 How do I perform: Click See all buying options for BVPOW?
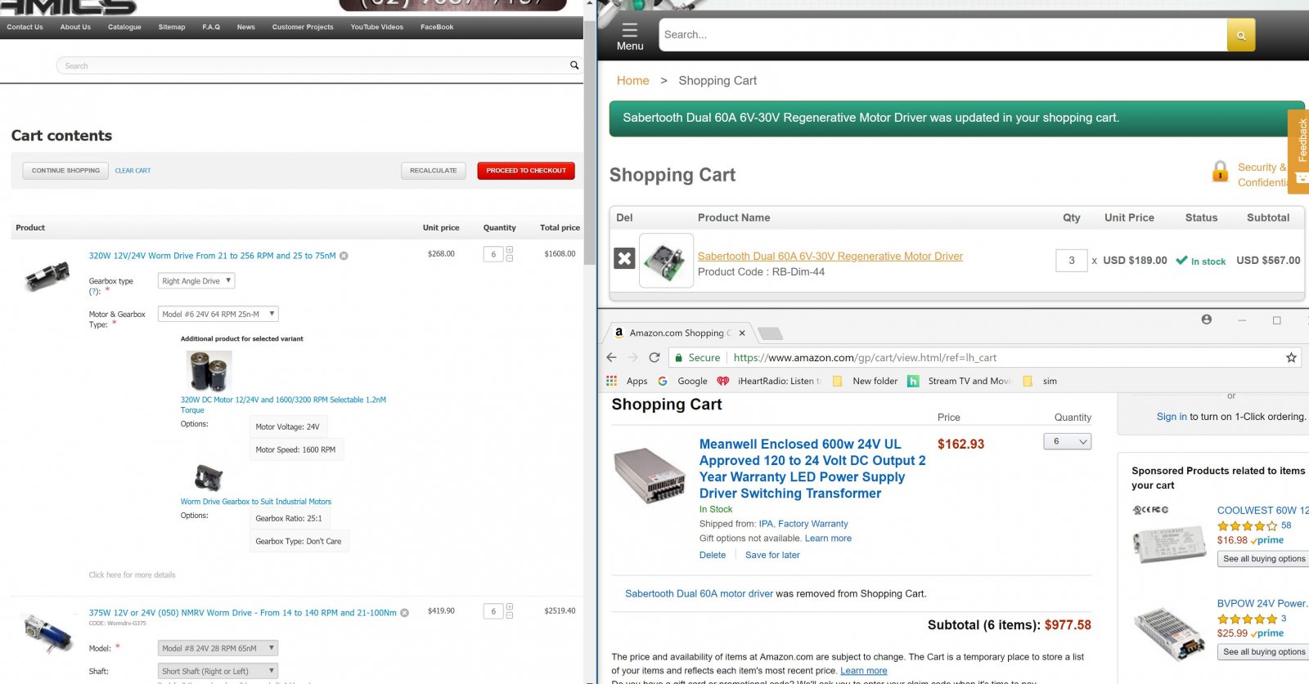[1264, 651]
